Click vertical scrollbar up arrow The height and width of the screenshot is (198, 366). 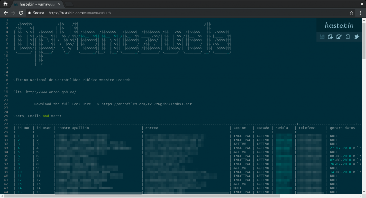coord(364,20)
